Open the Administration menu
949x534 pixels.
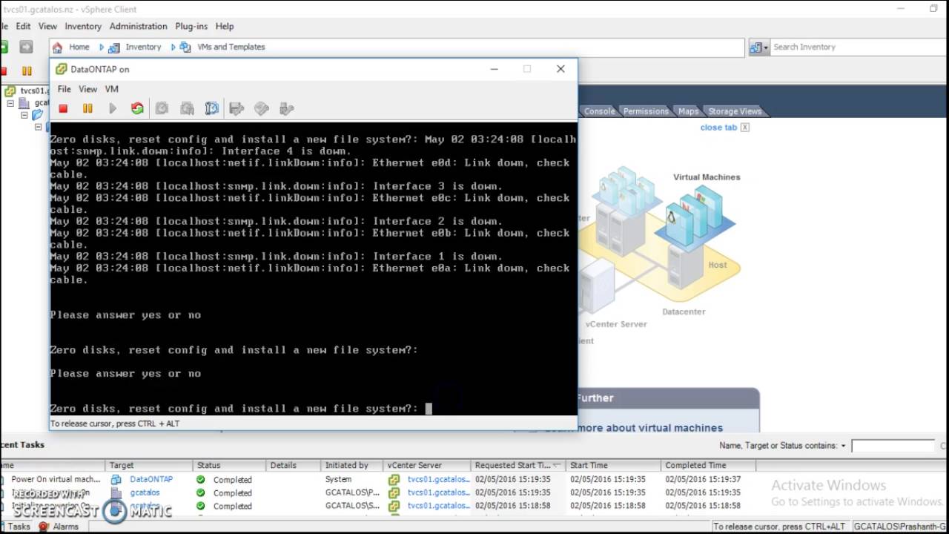tap(139, 26)
